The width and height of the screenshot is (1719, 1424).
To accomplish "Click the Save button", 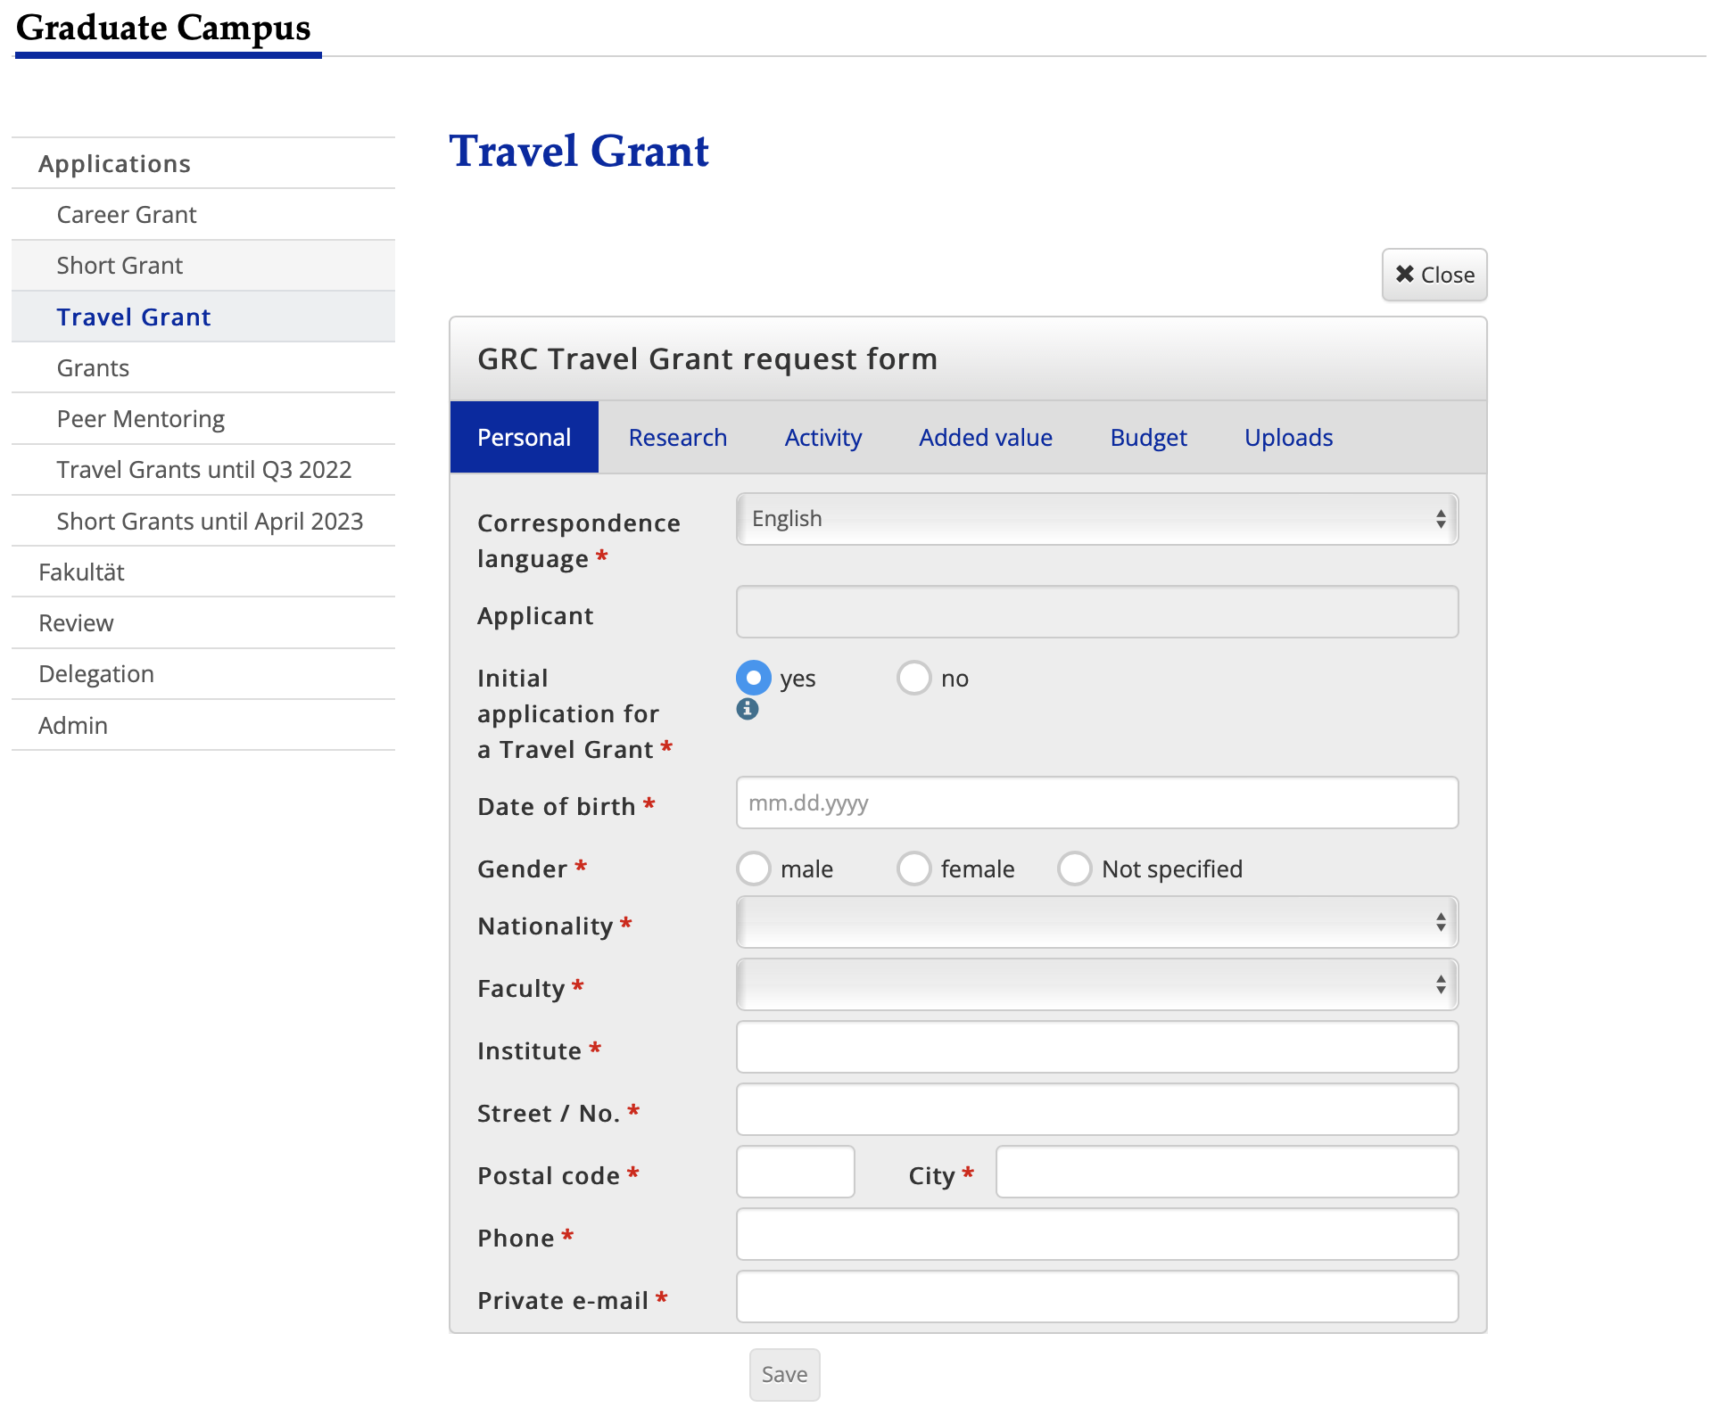I will pos(782,1374).
